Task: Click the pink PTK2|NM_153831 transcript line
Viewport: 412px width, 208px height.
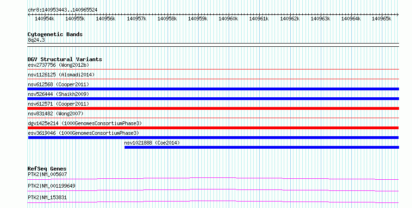Action: (x=213, y=202)
